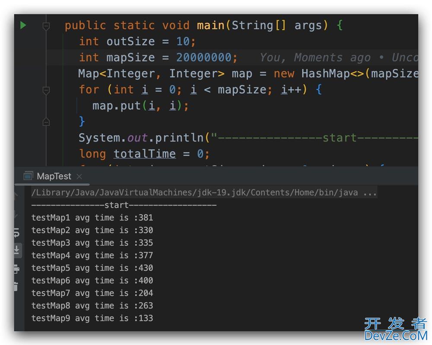Click 'Map<Integer, Integer>' type declaration
Viewport: 432px width, 345px height.
pyautogui.click(x=151, y=74)
